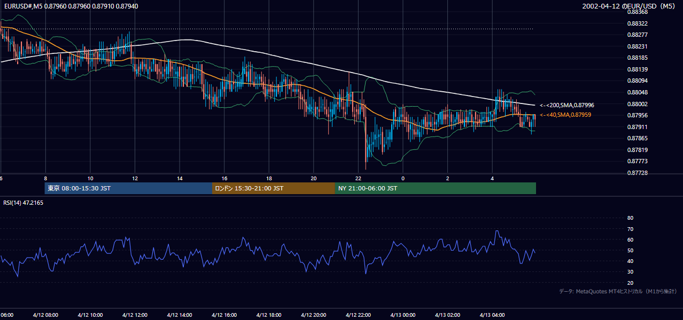Click the 0.88139 price axis label

point(637,69)
